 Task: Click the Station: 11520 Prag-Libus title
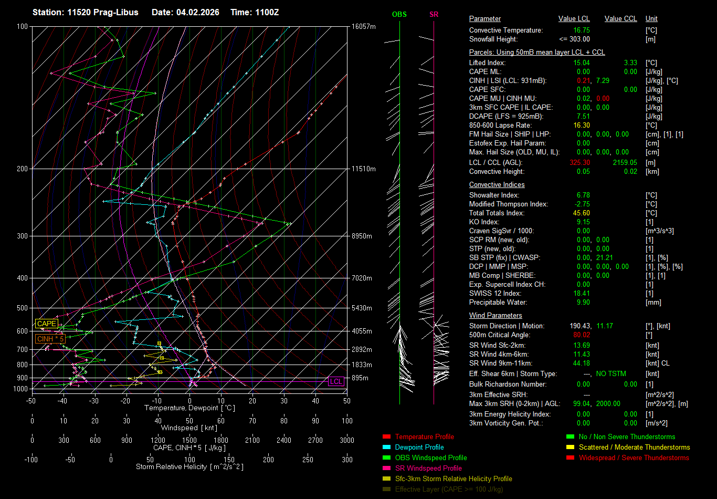click(86, 12)
